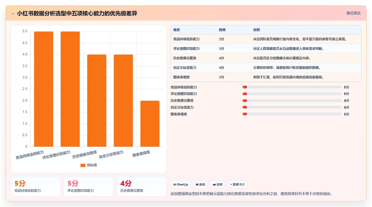Select the 评论意图识别能力 cell in the table
This screenshot has height=207, width=372.
[186, 49]
